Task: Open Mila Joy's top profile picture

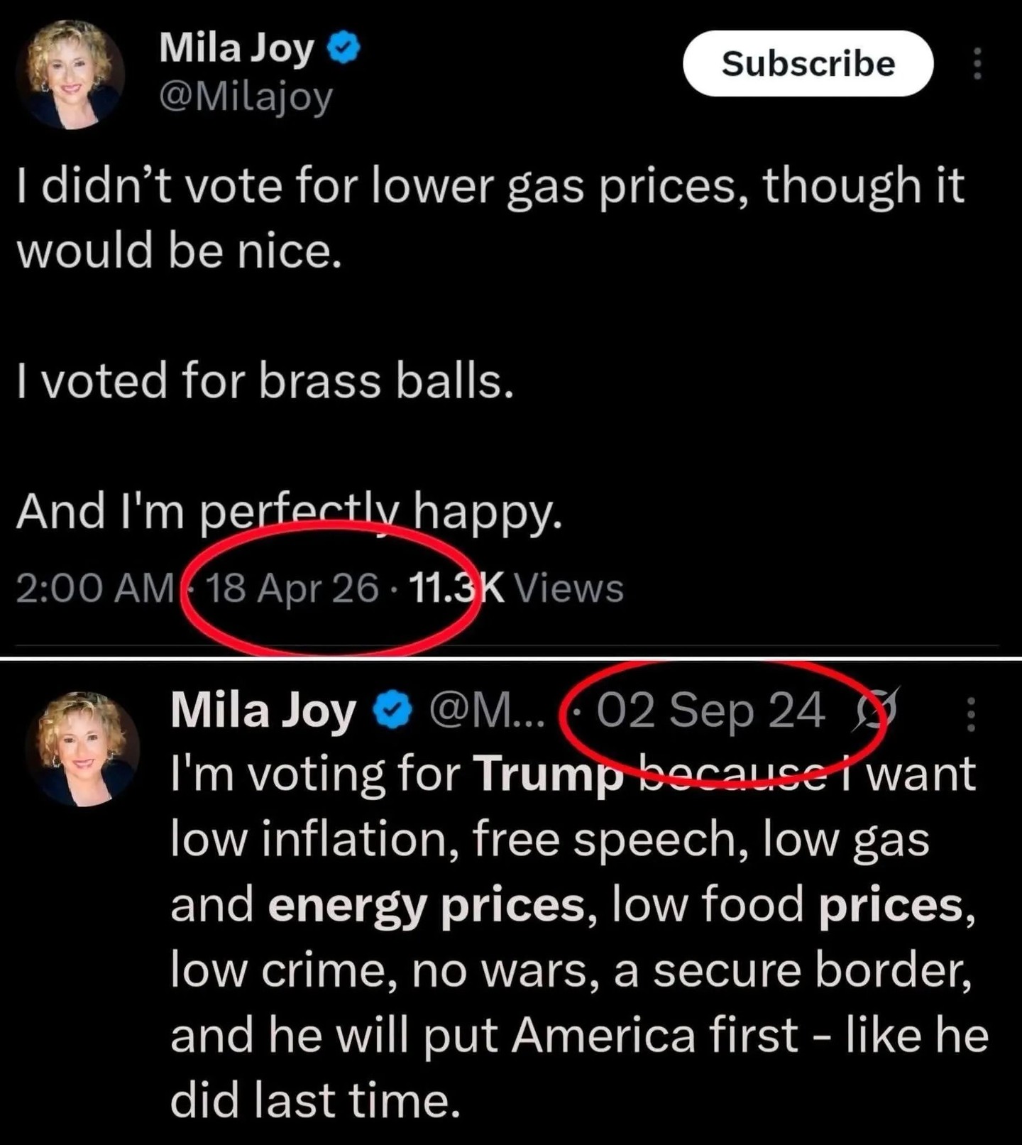Action: (70, 74)
